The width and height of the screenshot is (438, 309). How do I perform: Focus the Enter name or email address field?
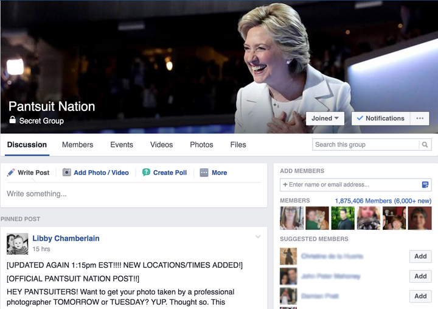tap(356, 185)
